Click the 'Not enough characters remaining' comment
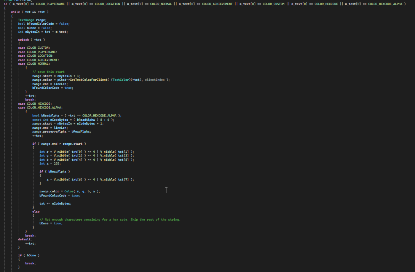 [110, 219]
